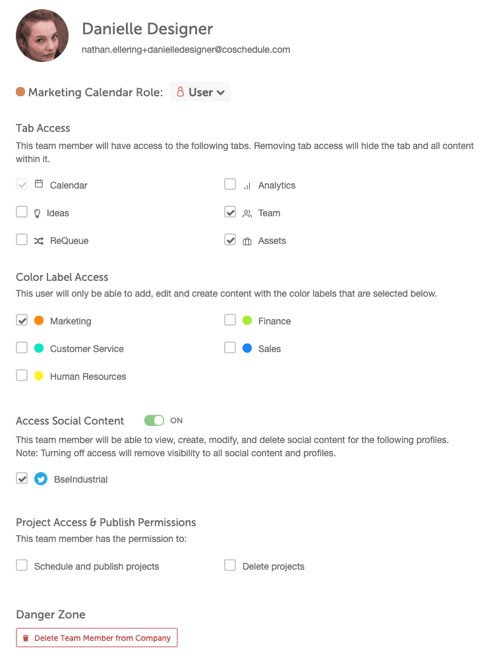Viewport: 493px width, 658px height.
Task: Click the blue Sales color dot
Action: point(247,348)
